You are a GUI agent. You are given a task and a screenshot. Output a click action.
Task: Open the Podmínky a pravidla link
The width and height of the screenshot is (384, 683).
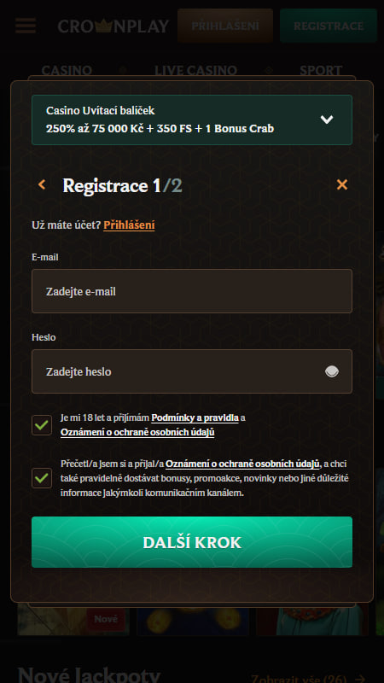(x=195, y=417)
